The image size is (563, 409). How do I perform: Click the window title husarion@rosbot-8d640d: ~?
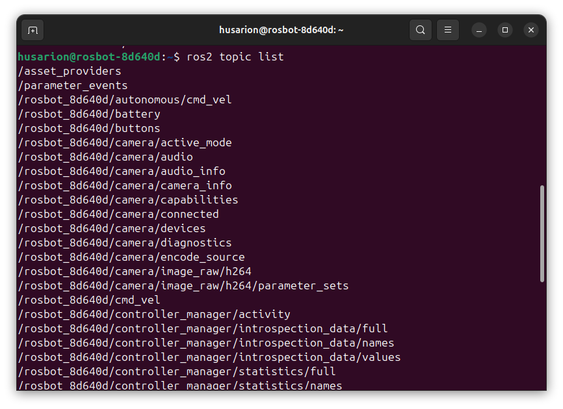pos(281,30)
